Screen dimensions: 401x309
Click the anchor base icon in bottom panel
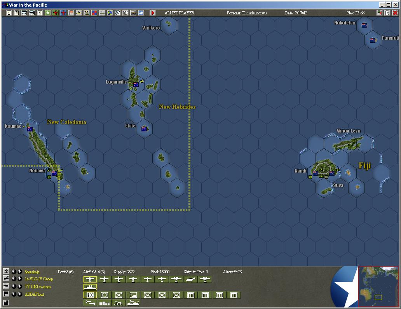tap(6, 271)
